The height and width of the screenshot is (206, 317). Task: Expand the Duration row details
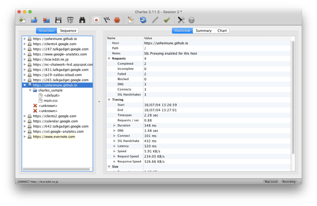point(115,125)
